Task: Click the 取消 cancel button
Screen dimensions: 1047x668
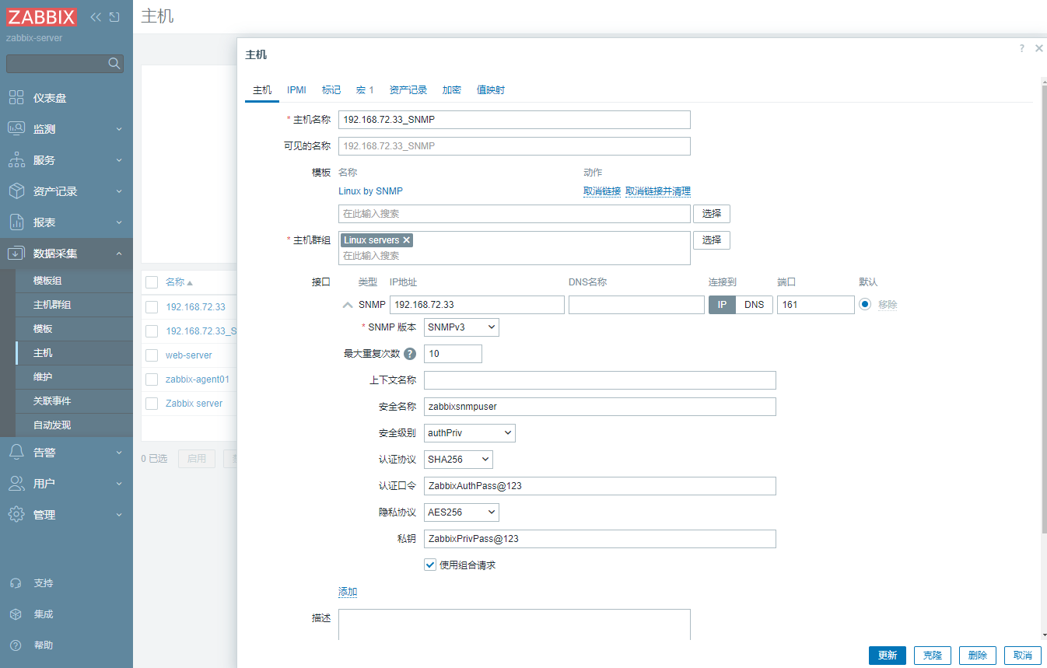Action: tap(1023, 656)
